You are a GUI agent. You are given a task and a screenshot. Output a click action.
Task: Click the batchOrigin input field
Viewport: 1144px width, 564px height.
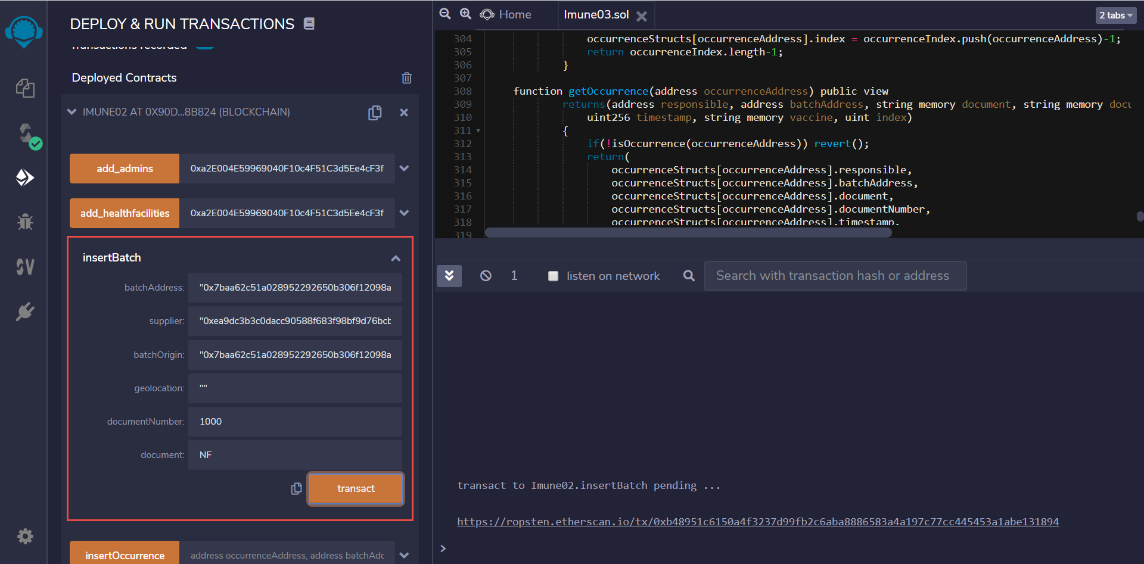pyautogui.click(x=295, y=355)
